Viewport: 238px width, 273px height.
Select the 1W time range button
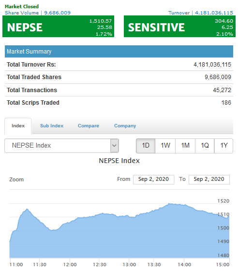(x=165, y=146)
